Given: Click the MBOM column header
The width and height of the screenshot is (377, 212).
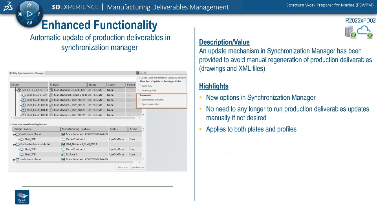Looking at the screenshot, I should click(x=68, y=85).
